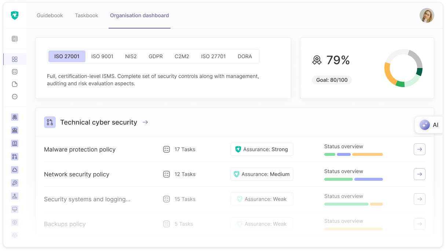Image resolution: width=446 pixels, height=251 pixels.
Task: Open the dashboard grid icon in sidebar
Action: click(15, 59)
